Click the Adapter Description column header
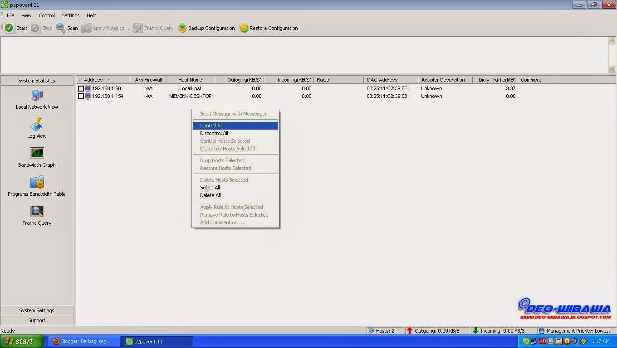617x348 pixels. [445, 80]
